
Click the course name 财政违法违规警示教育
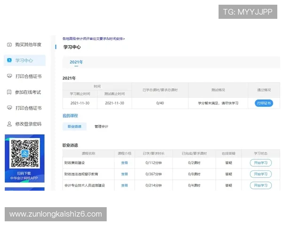point(81,174)
